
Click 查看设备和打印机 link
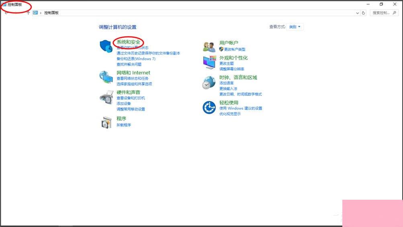point(131,98)
